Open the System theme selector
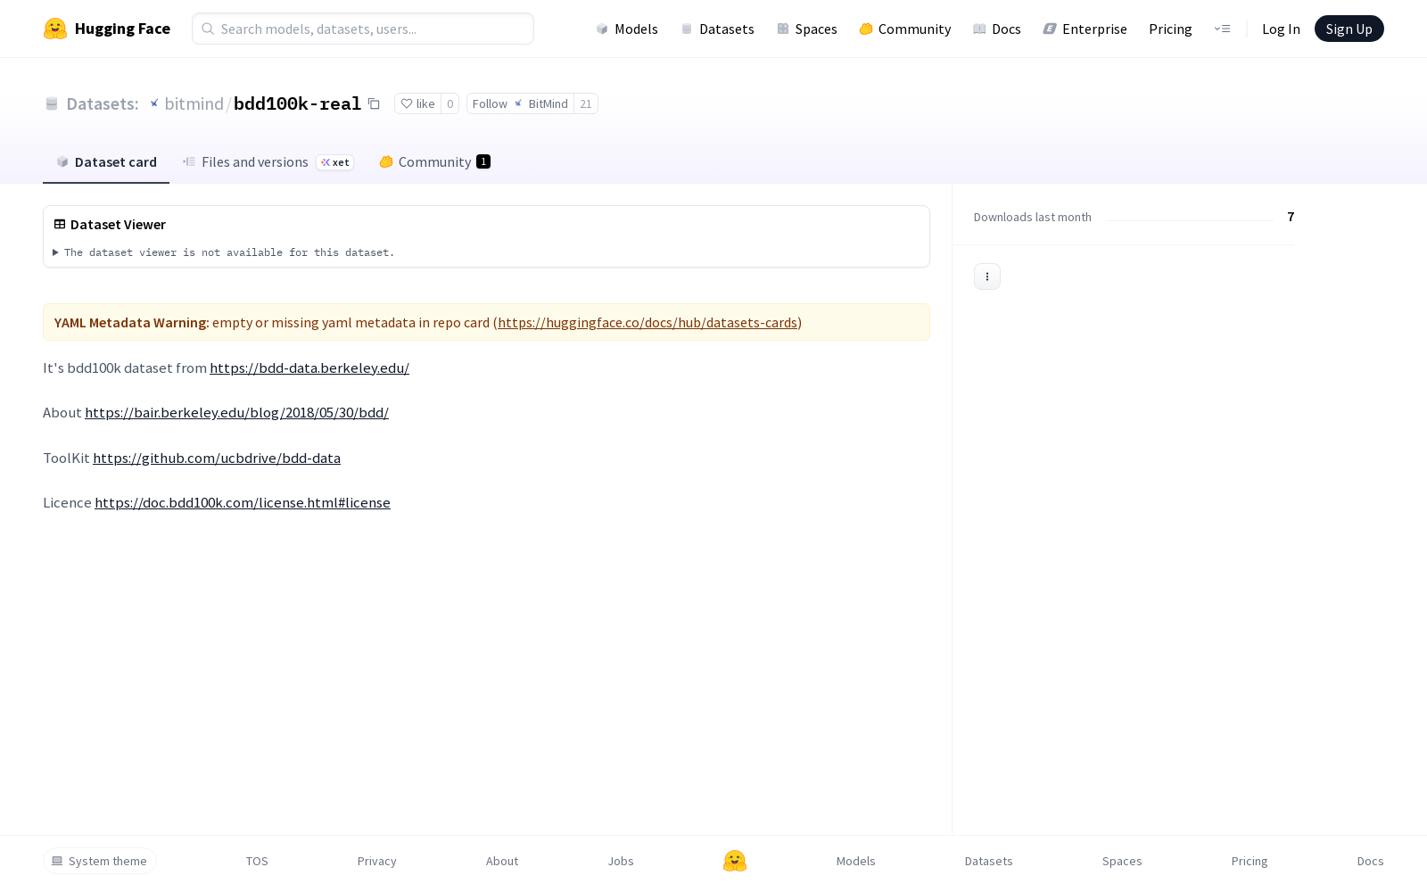1427x892 pixels. click(x=100, y=861)
